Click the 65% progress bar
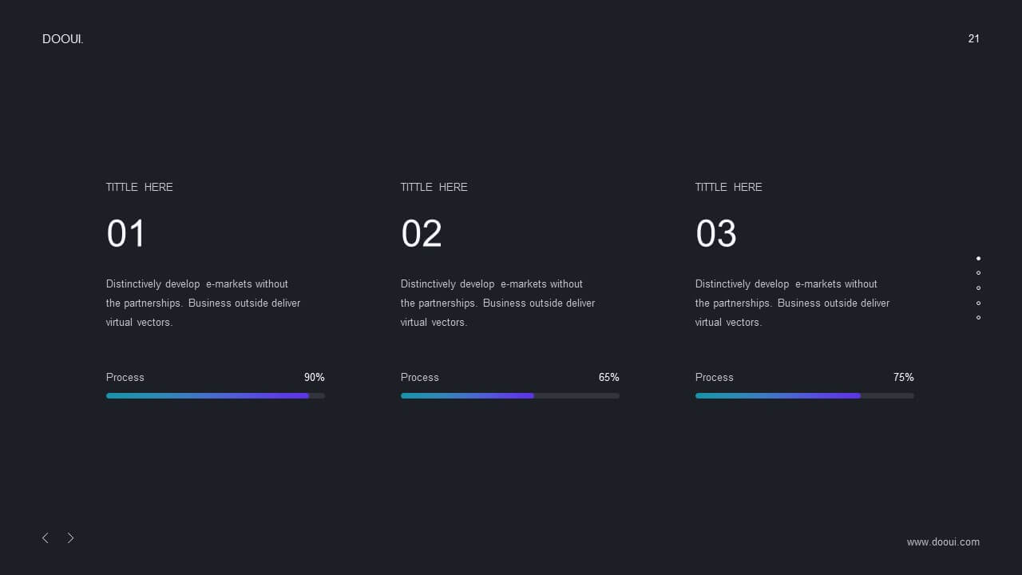 click(510, 395)
